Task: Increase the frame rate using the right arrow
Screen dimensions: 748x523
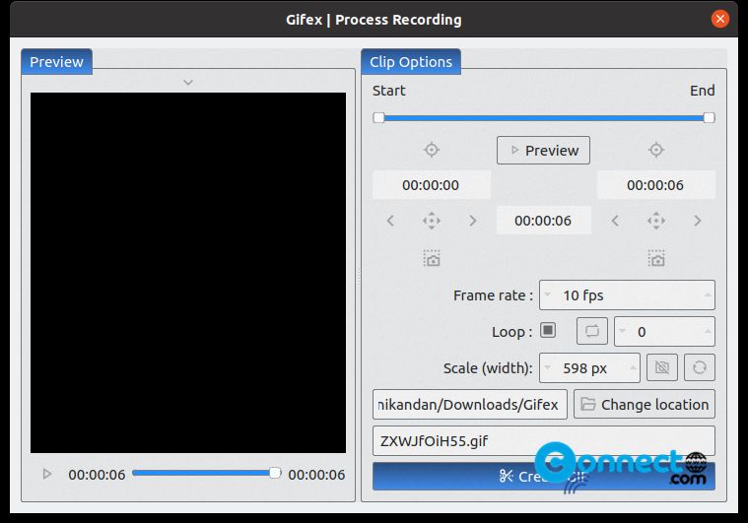Action: click(x=708, y=294)
